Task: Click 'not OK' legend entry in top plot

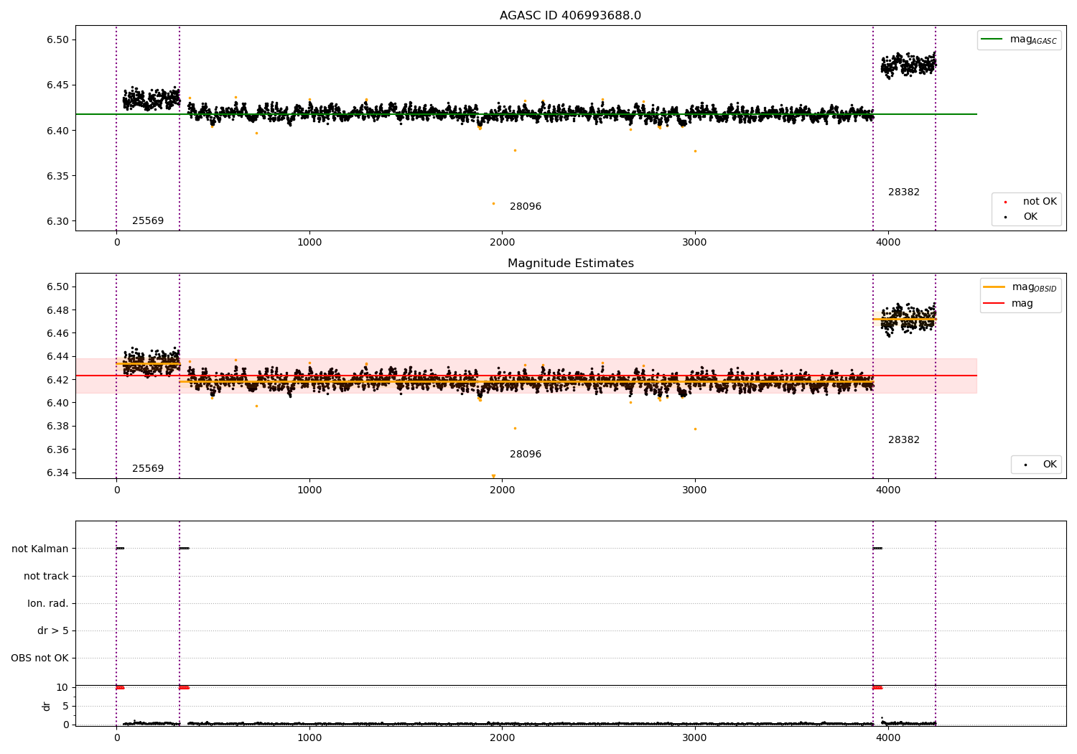Action: [1030, 202]
